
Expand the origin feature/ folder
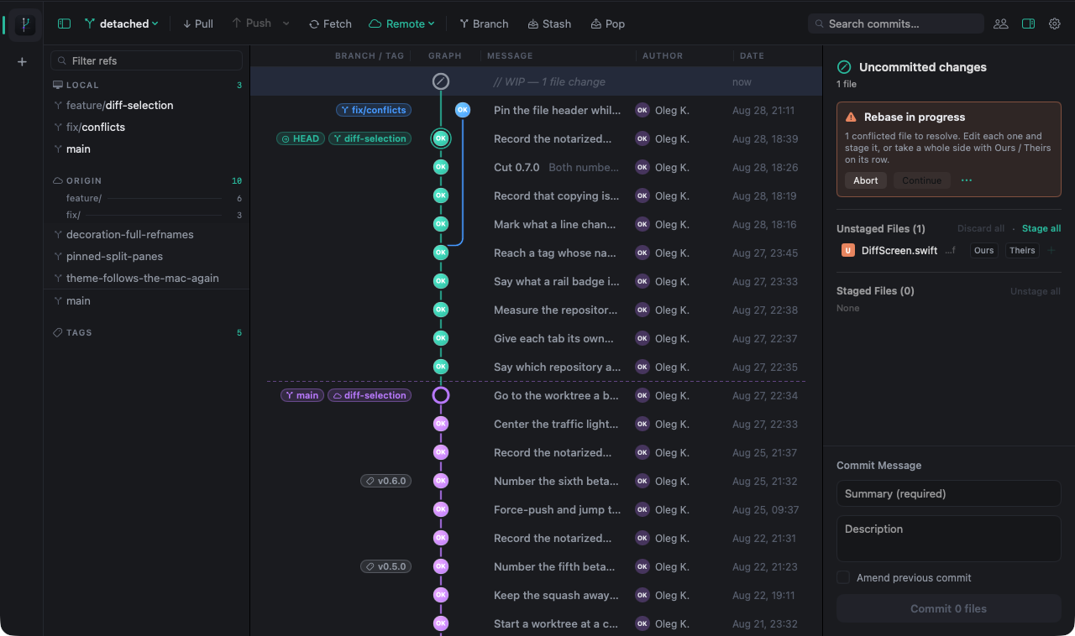(x=147, y=198)
